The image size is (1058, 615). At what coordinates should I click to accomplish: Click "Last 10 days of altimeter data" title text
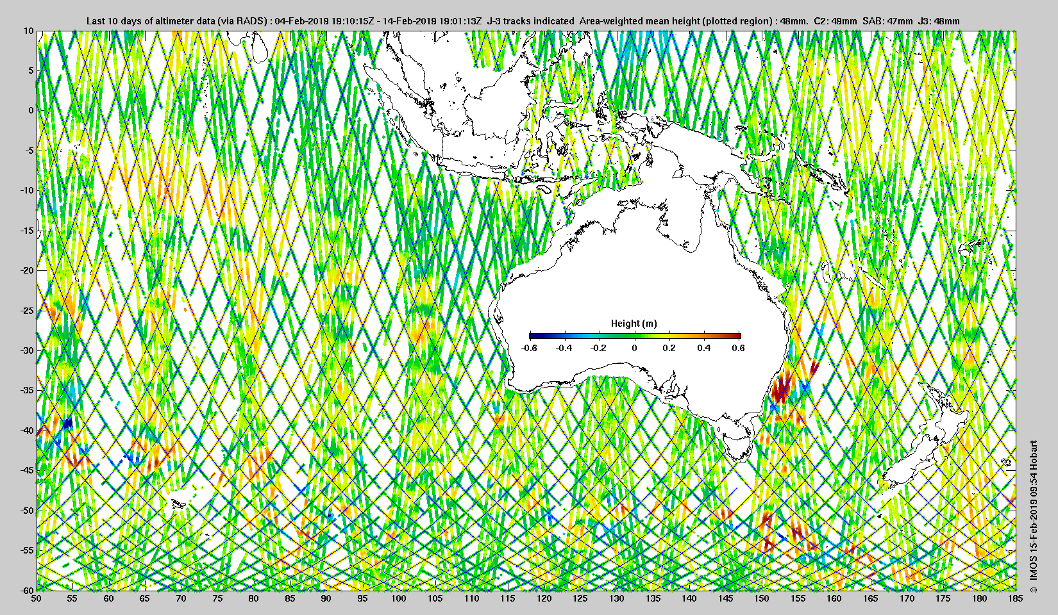(149, 21)
